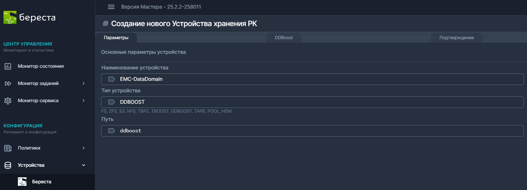Click the device icon beside Береста under Устройства
The height and width of the screenshot is (190, 527).
tap(22, 181)
